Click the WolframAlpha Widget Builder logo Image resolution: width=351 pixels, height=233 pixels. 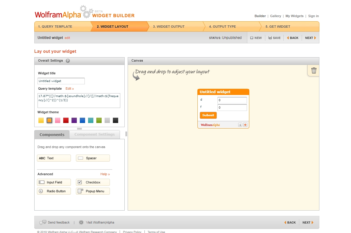[84, 12]
